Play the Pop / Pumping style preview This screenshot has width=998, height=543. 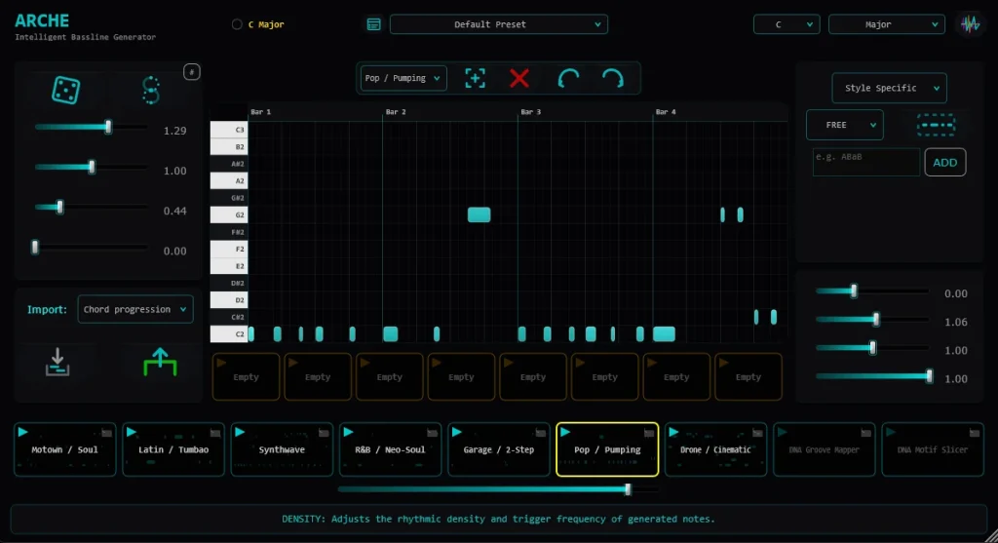(x=564, y=432)
